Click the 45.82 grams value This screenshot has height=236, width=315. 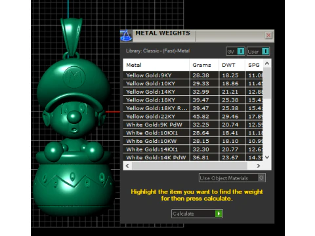[201, 117]
